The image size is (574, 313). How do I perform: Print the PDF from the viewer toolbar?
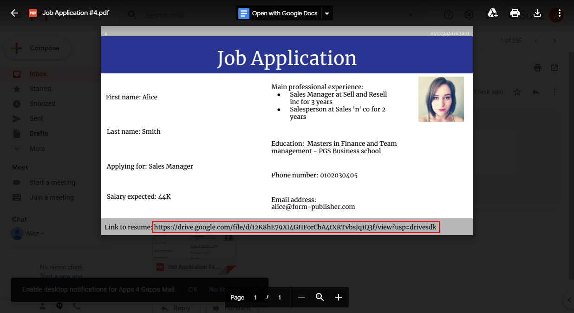click(x=515, y=13)
